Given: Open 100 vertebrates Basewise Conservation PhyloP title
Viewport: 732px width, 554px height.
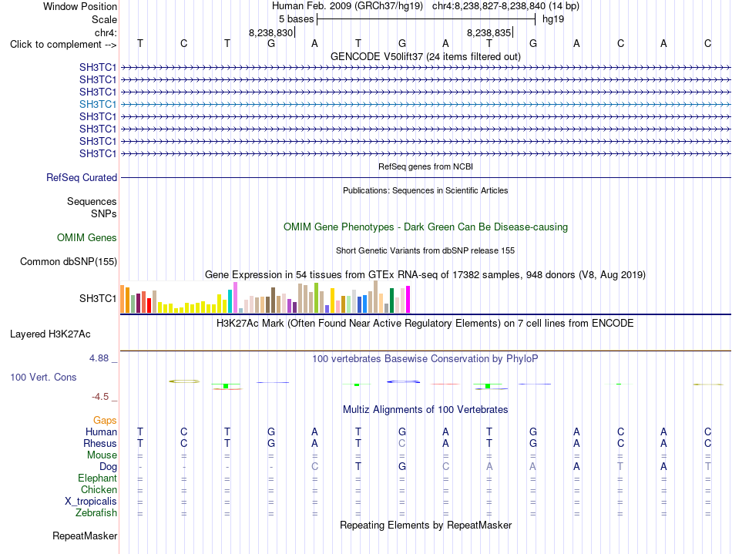Looking at the screenshot, I should (x=425, y=358).
